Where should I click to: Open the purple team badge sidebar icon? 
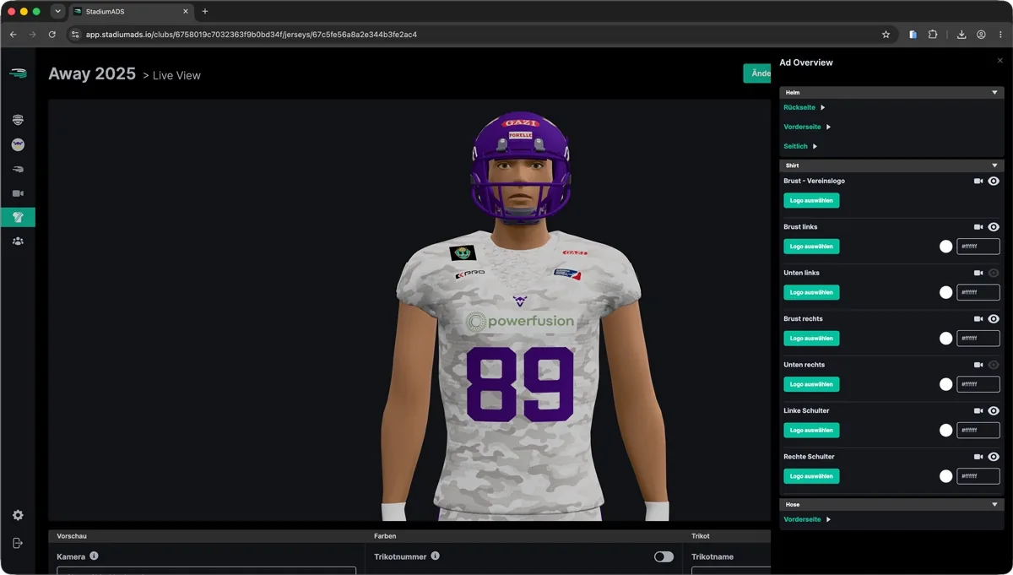[18, 145]
